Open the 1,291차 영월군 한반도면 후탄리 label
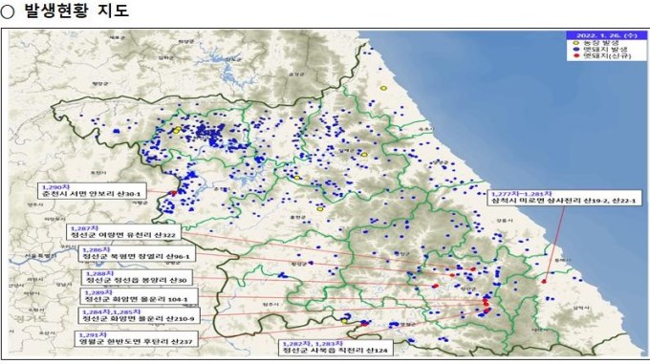Viewport: 650px width, 364px height. click(136, 338)
